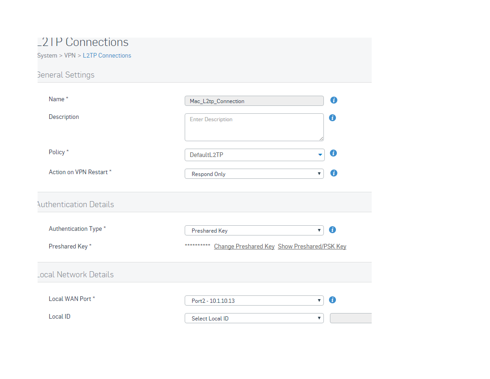Screen dimensions: 490x379
Task: Click the Local WAN Port label
Action: pyautogui.click(x=72, y=299)
